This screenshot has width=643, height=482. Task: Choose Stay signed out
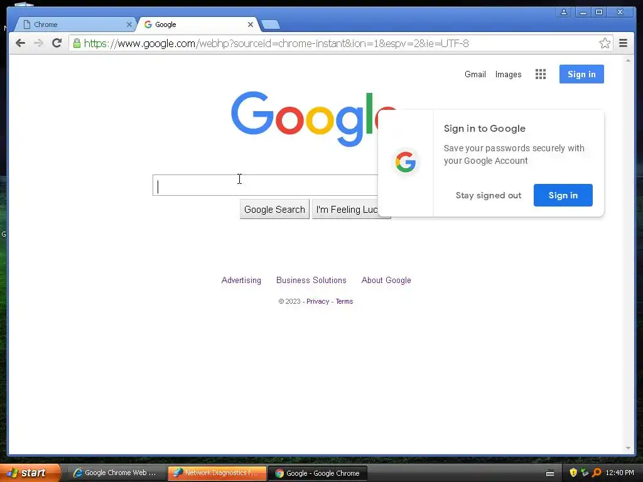coord(489,196)
